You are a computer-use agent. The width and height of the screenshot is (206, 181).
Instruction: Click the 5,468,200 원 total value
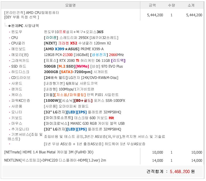tap(182, 172)
